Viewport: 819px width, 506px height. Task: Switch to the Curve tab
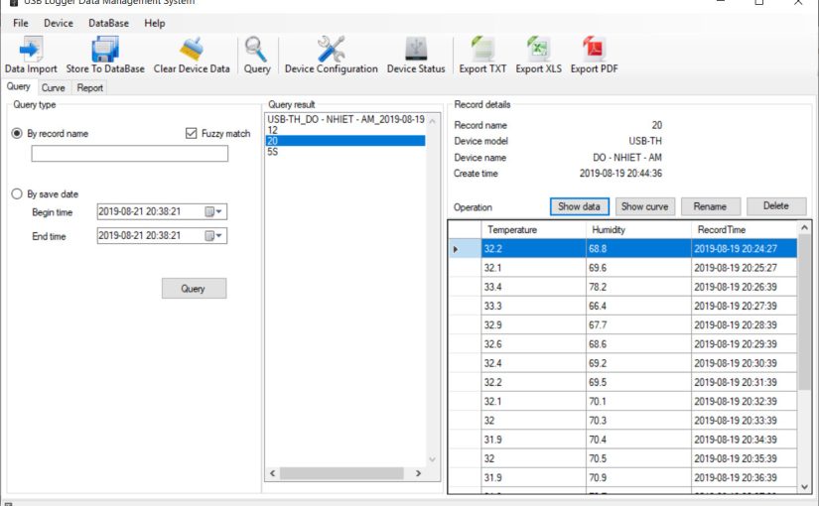coord(54,88)
